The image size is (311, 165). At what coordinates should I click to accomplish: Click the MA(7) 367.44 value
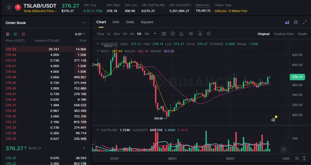click(x=117, y=51)
